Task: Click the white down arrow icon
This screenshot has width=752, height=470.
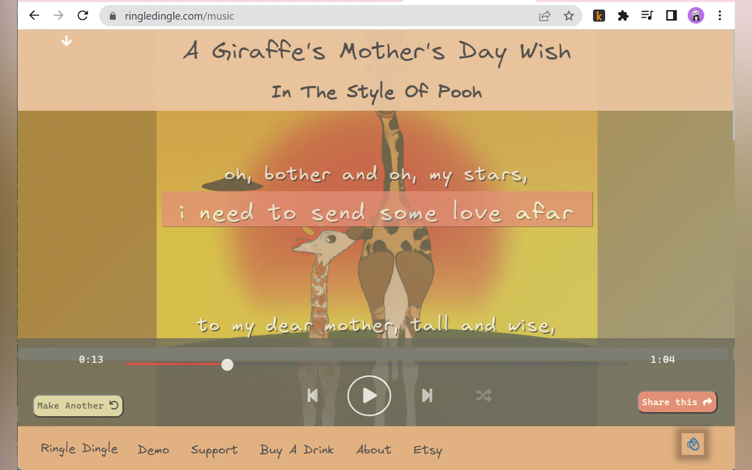Action: coord(66,41)
